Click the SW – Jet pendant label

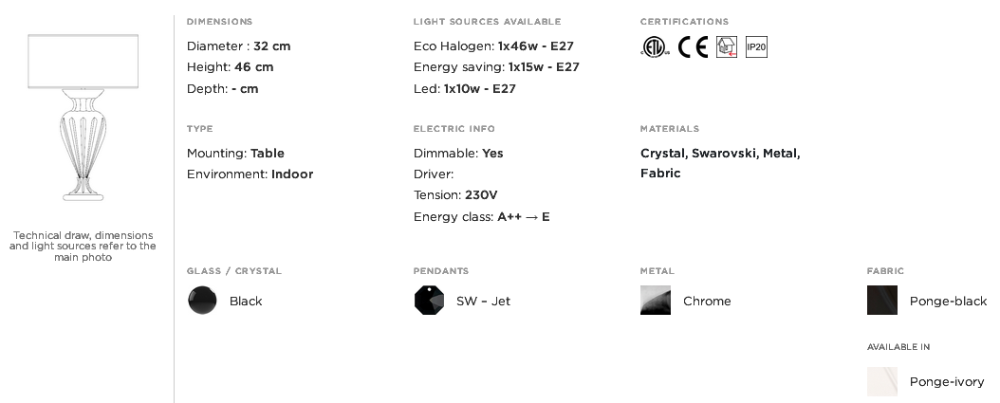pos(483,301)
